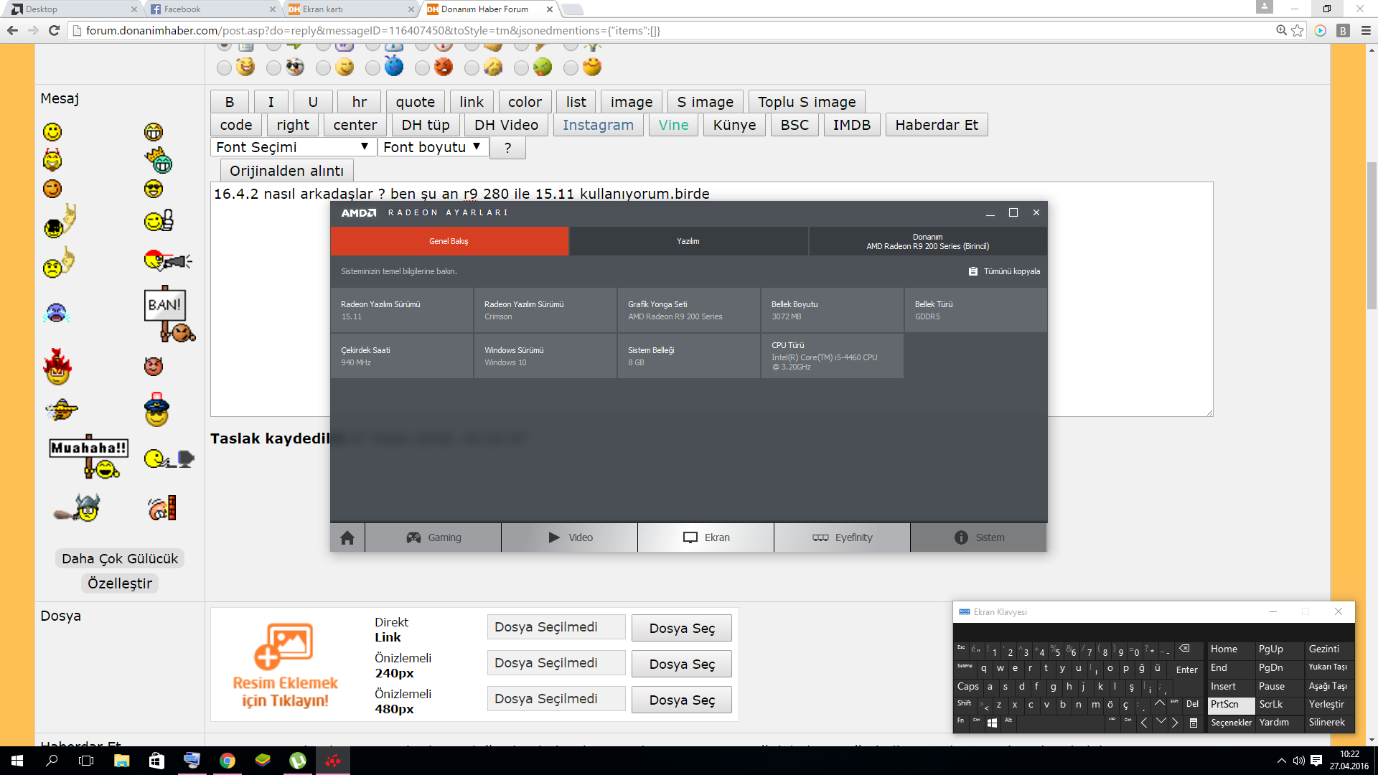Open the Chrome menu hamburger icon
The width and height of the screenshot is (1378, 775).
coord(1366,30)
